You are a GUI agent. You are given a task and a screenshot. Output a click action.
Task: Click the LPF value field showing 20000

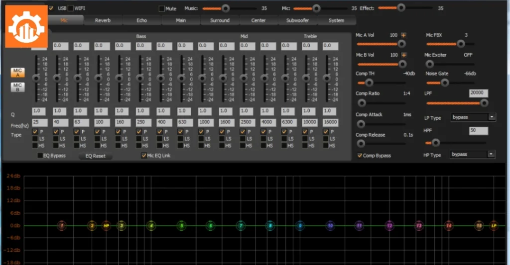click(478, 93)
